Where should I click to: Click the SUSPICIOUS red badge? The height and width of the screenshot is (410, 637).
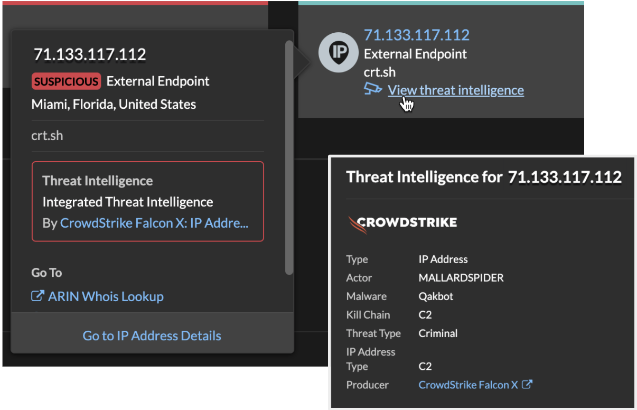click(66, 81)
